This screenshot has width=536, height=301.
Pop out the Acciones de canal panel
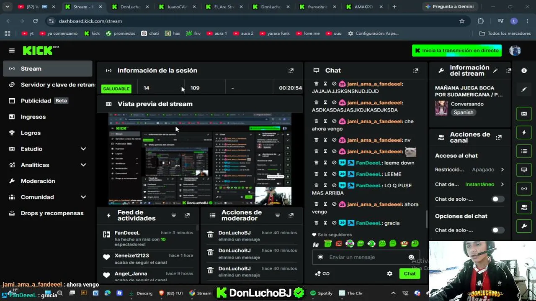pyautogui.click(x=499, y=138)
